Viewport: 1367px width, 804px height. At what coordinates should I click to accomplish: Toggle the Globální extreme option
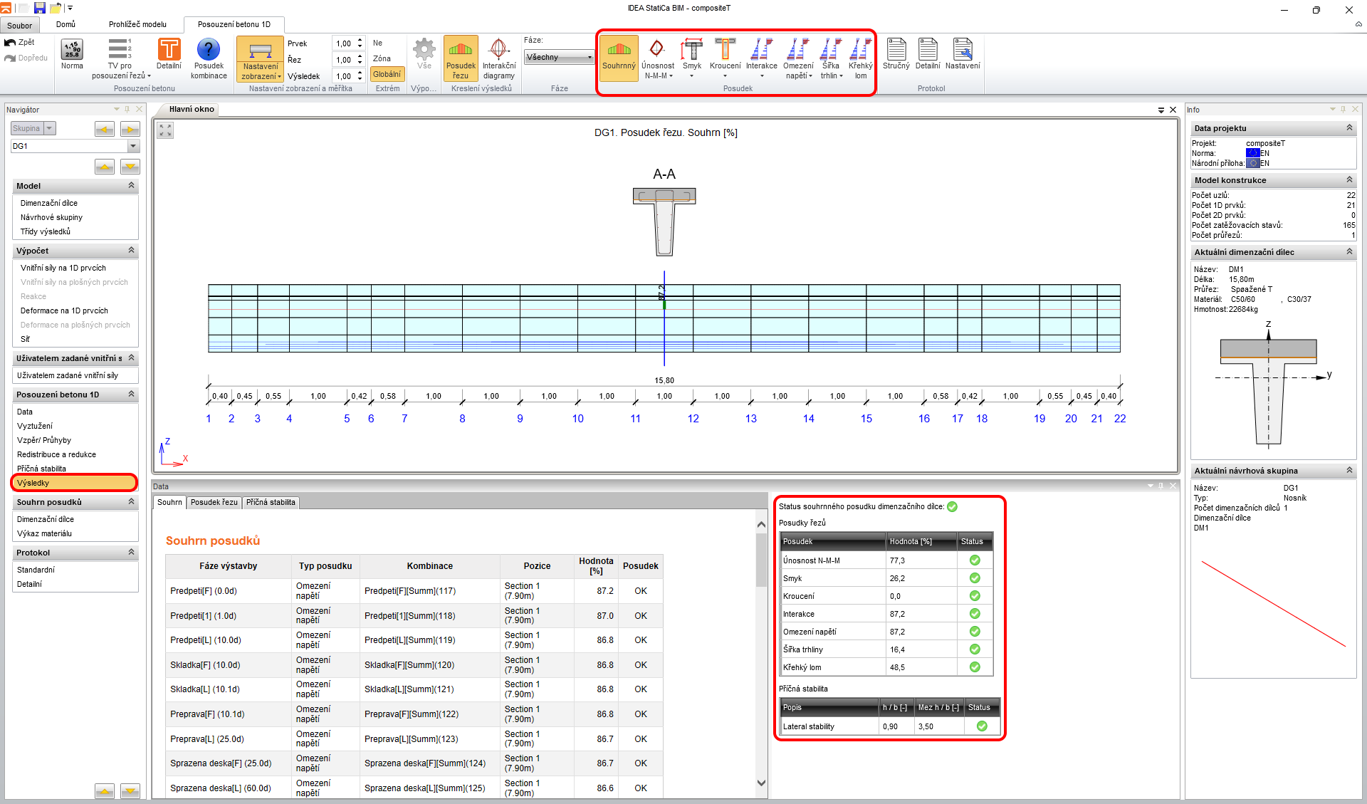387,74
